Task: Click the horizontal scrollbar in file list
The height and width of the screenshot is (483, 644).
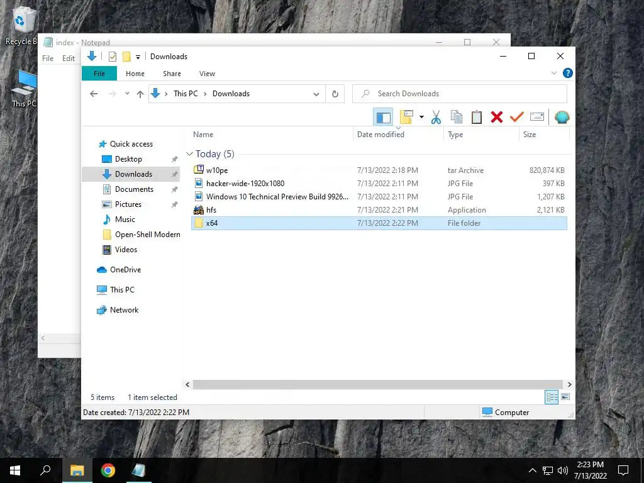Action: 378,384
